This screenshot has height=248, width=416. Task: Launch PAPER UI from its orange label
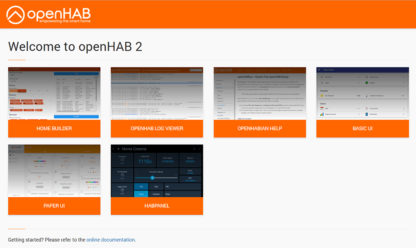54,206
